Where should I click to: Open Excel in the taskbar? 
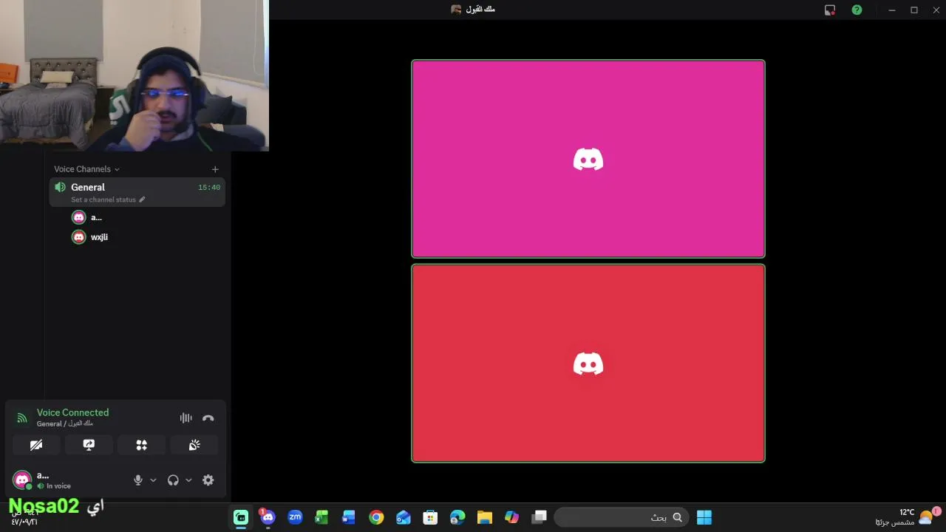pyautogui.click(x=321, y=517)
